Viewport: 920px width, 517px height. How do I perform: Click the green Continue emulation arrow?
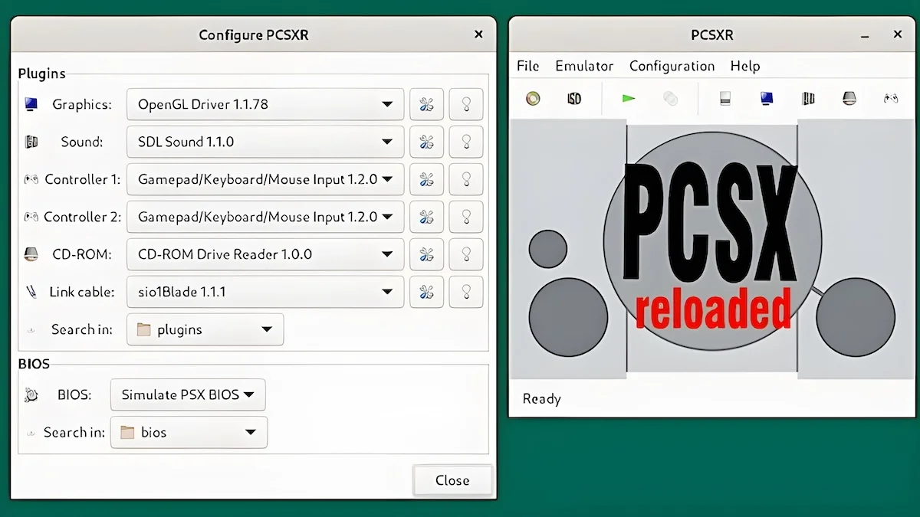629,98
